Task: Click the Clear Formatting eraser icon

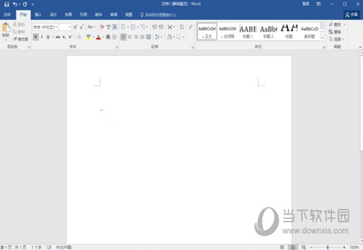Action: tap(102, 27)
